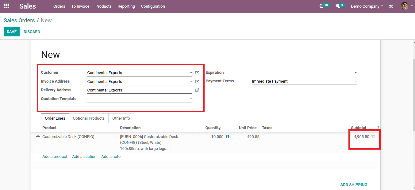Image resolution: width=415 pixels, height=190 pixels.
Task: Expand the Payment Terms dropdown
Action: coord(355,81)
